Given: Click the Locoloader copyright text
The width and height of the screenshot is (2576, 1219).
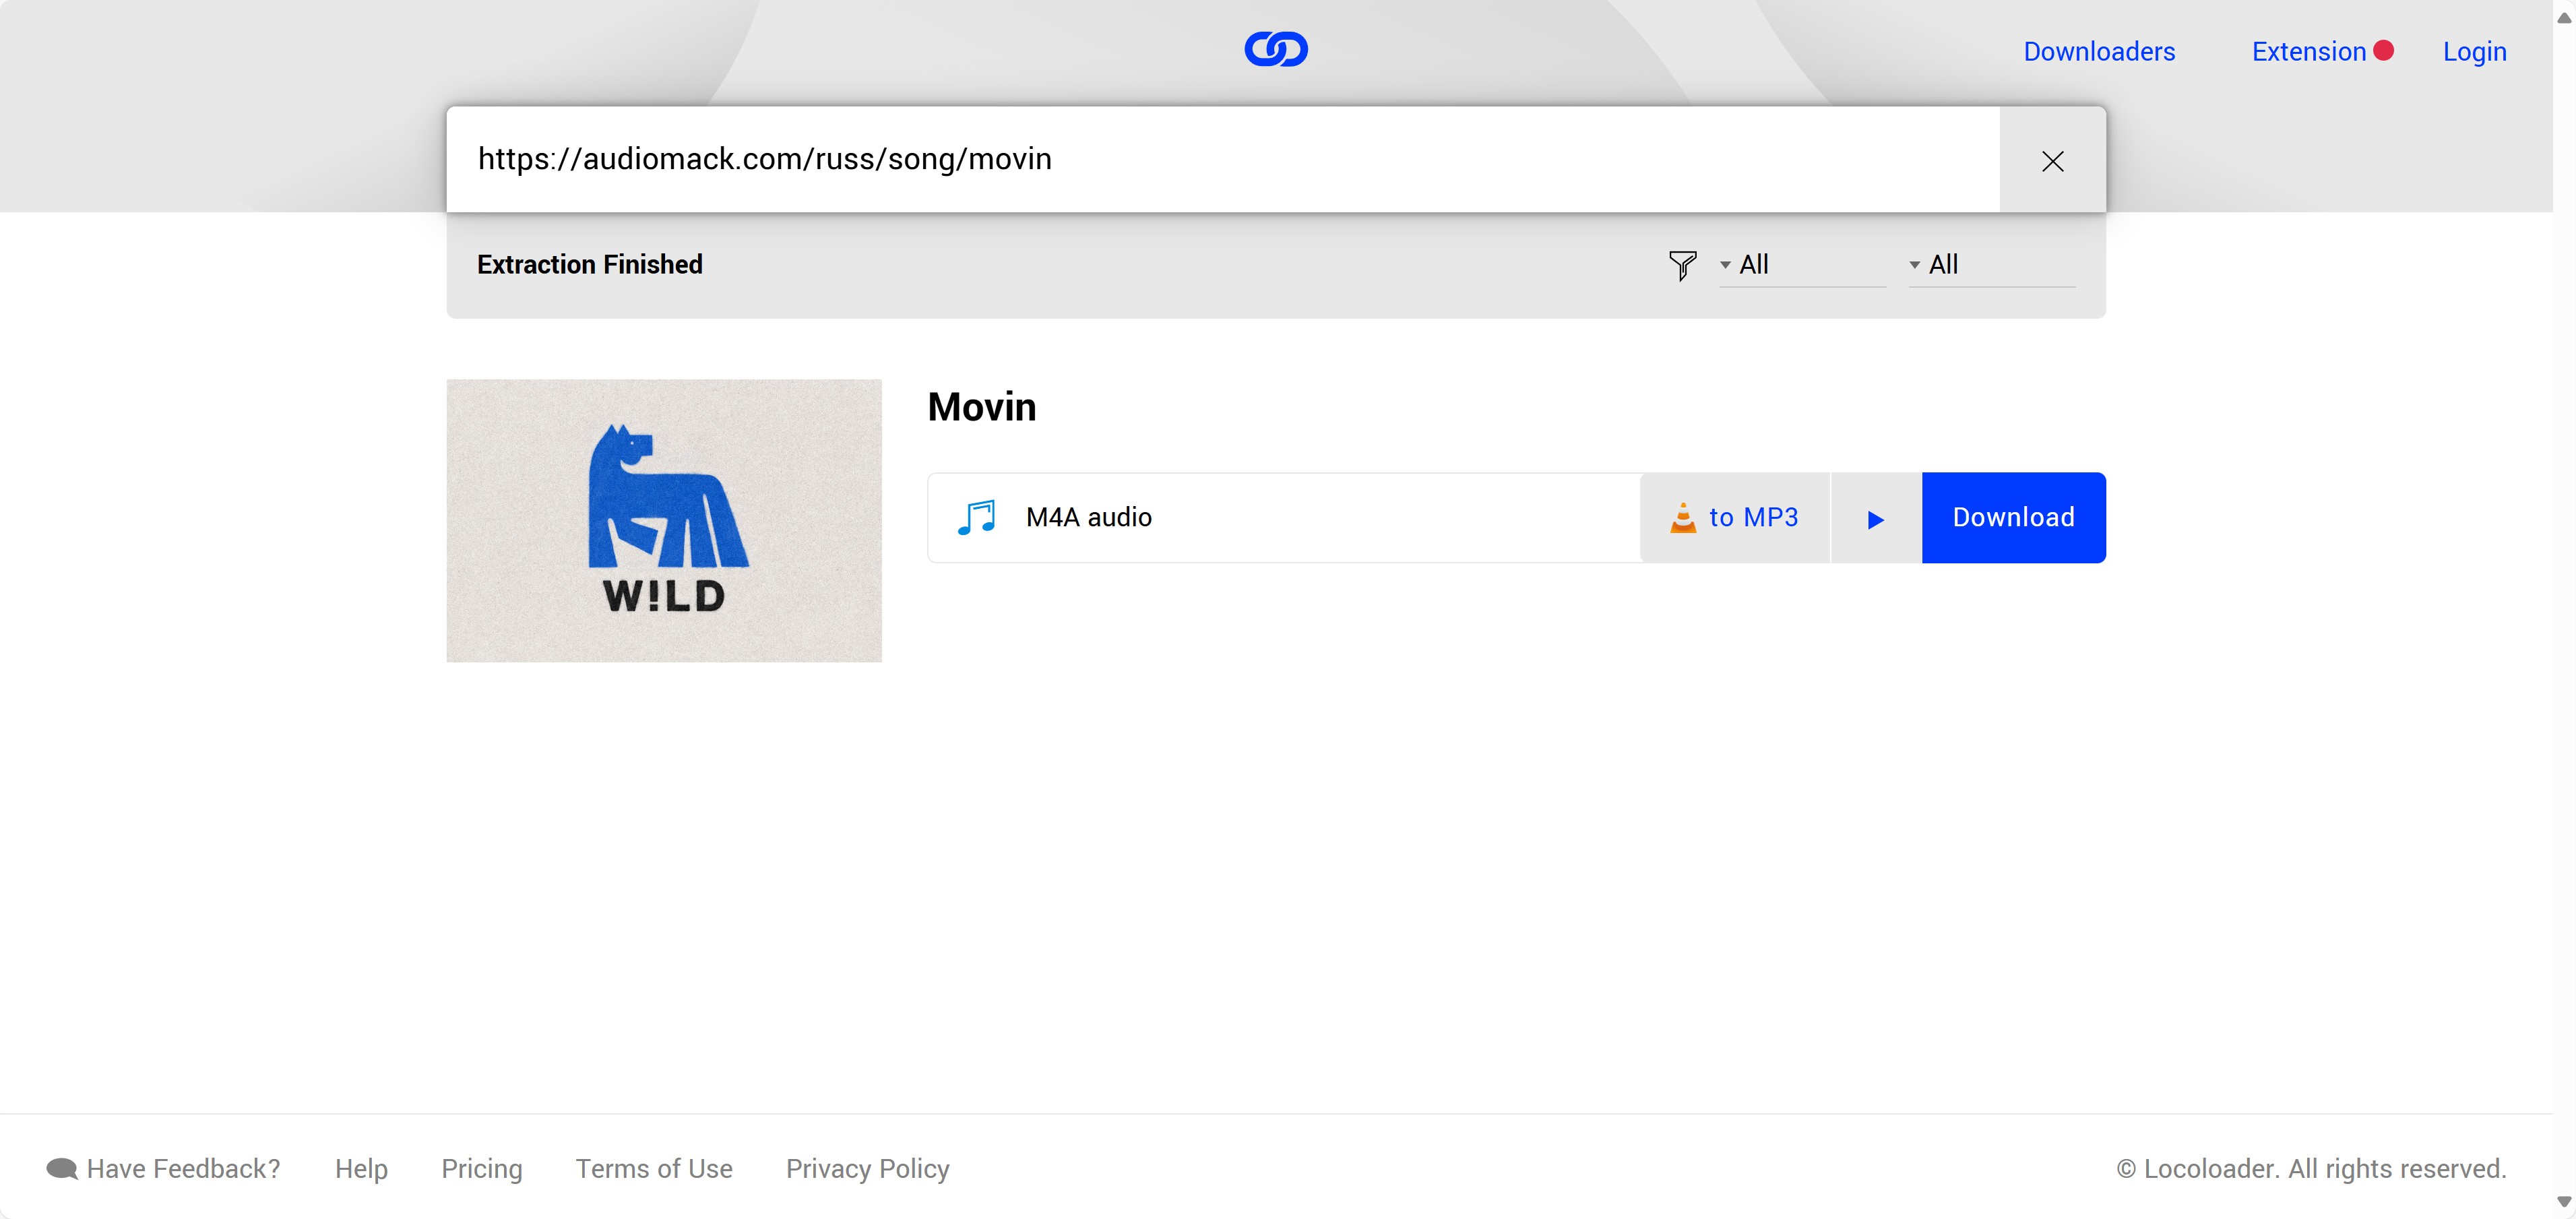Looking at the screenshot, I should pyautogui.click(x=2311, y=1168).
